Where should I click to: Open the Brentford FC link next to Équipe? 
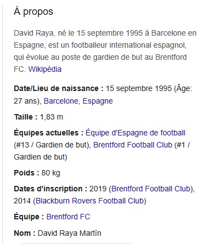coord(68,217)
